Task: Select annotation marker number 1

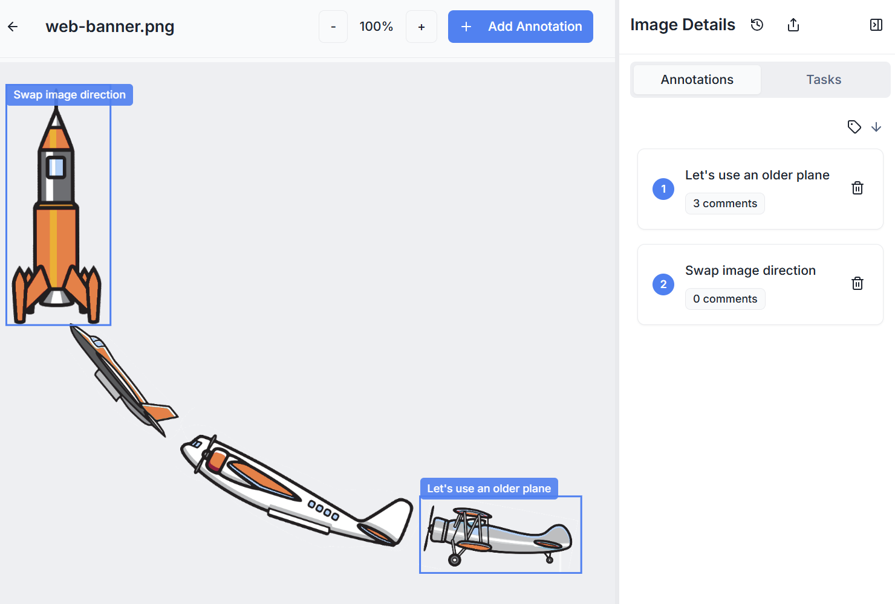Action: [x=663, y=189]
